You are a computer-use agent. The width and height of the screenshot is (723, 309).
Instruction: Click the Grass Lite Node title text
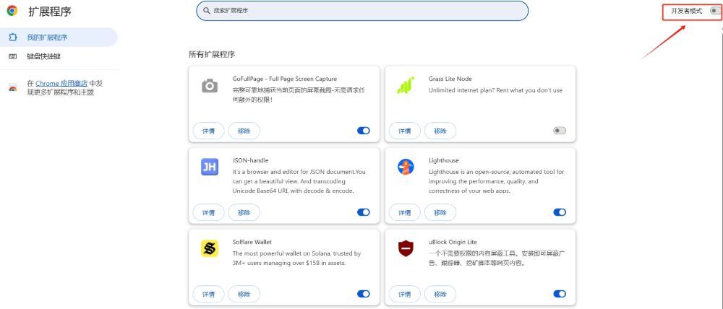(450, 79)
